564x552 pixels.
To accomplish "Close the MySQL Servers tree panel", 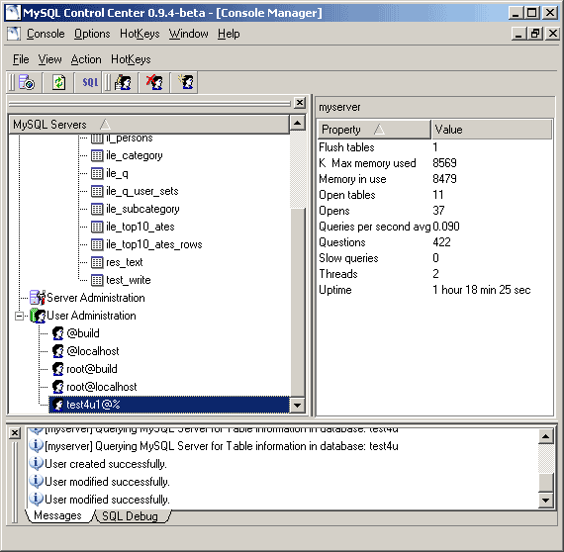I will pos(299,103).
